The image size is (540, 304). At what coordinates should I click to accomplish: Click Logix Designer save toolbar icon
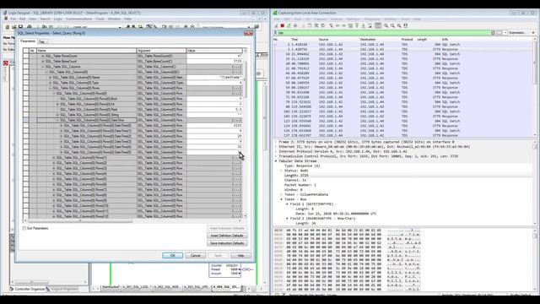point(20,27)
